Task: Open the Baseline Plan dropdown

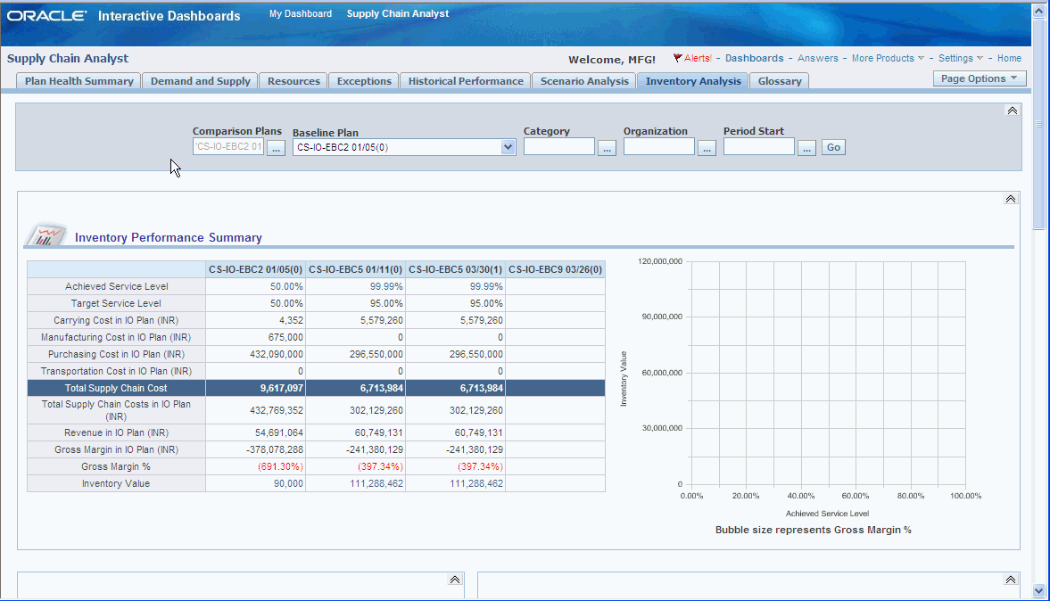Action: [x=508, y=147]
